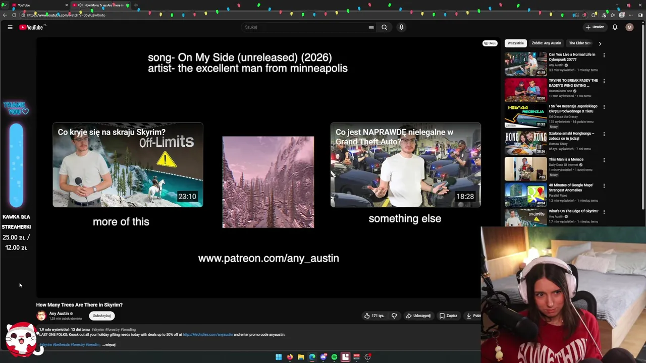Viewport: 646px width, 363px height.
Task: Reload the page
Action: pos(14,15)
